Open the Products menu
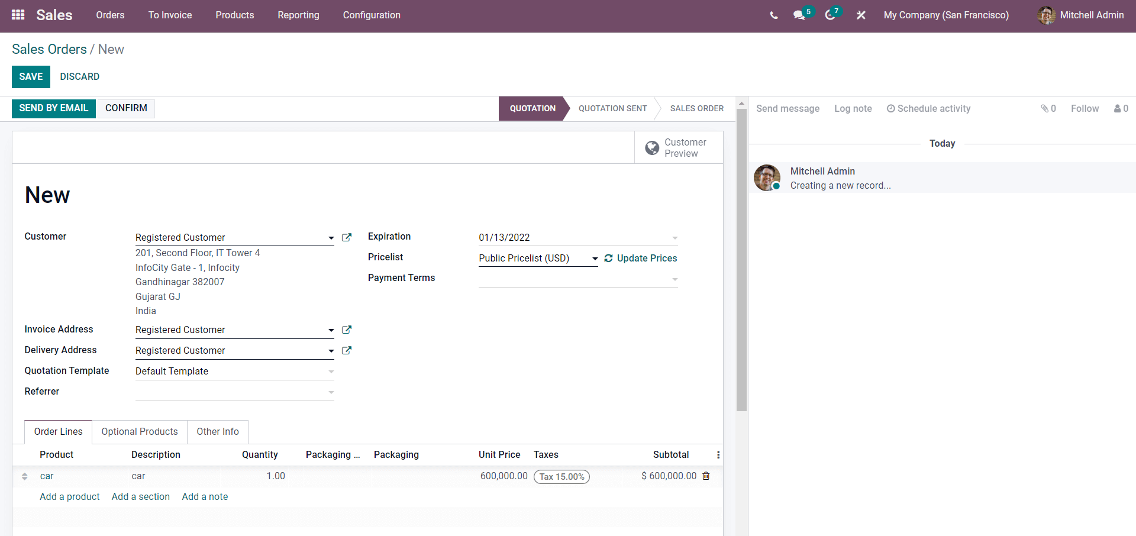 click(x=235, y=15)
